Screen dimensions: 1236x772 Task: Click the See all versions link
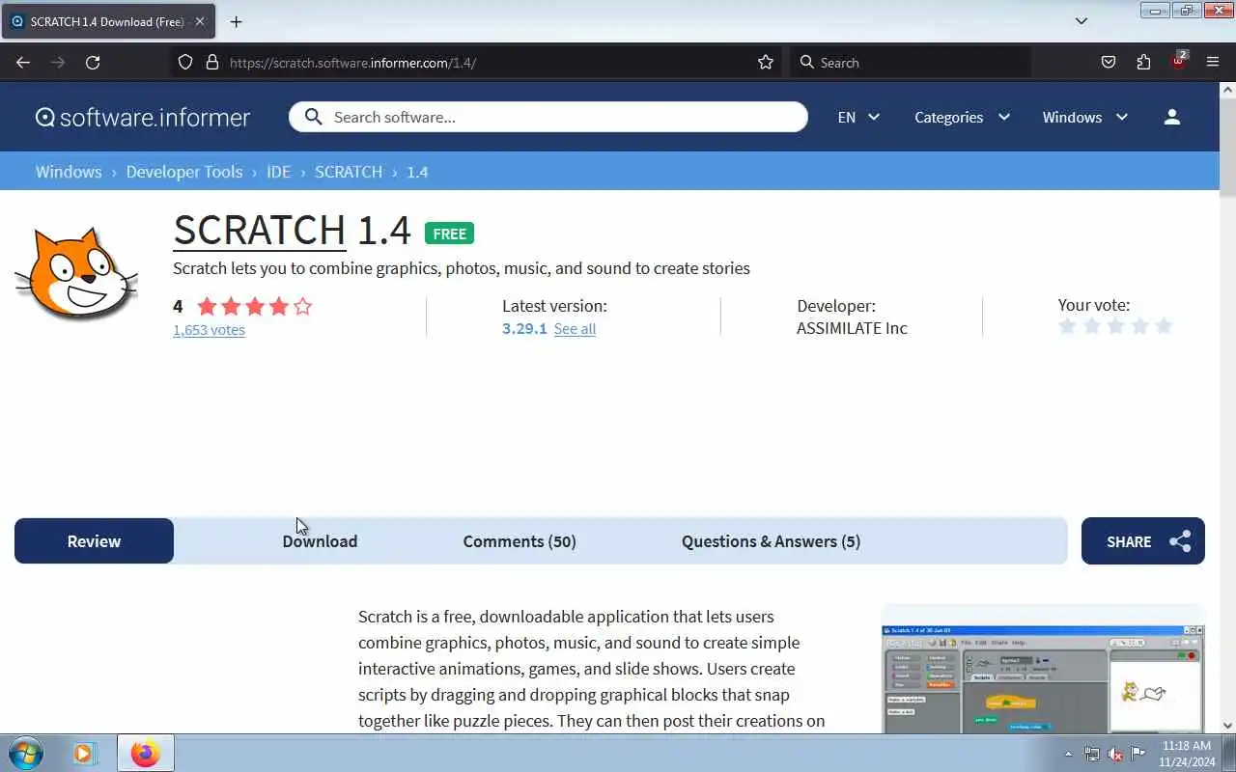pos(575,329)
